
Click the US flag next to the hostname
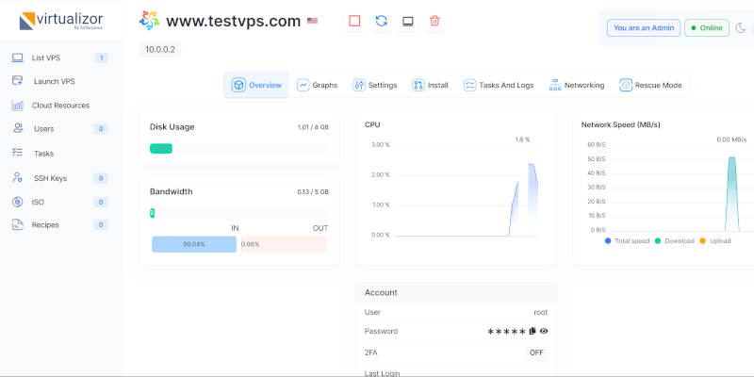pos(312,20)
